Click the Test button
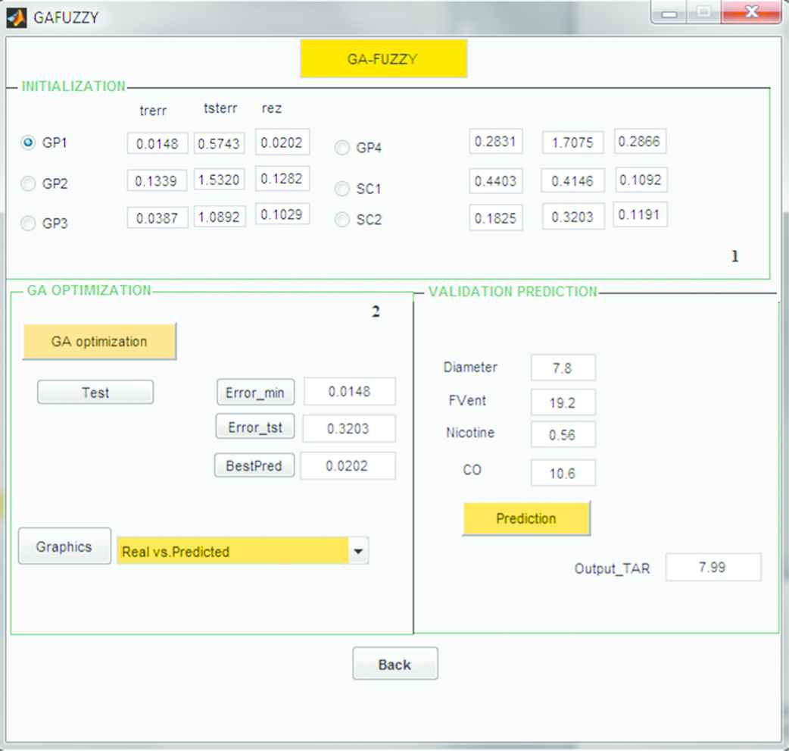 (95, 393)
